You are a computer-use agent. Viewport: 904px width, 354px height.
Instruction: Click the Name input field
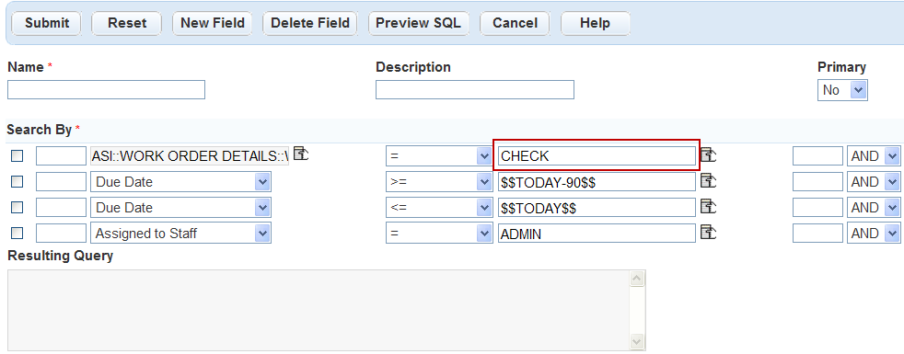[106, 90]
